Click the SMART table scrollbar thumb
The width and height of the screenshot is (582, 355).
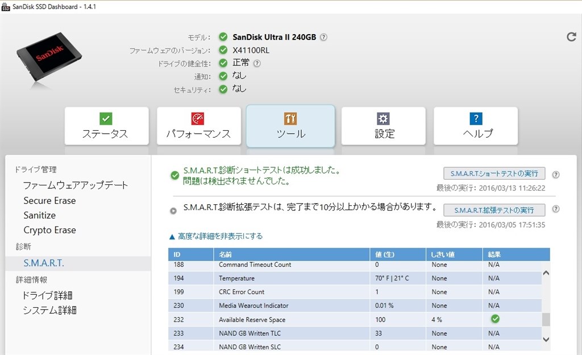click(x=546, y=319)
